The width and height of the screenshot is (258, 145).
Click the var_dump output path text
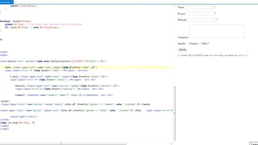click(213, 56)
